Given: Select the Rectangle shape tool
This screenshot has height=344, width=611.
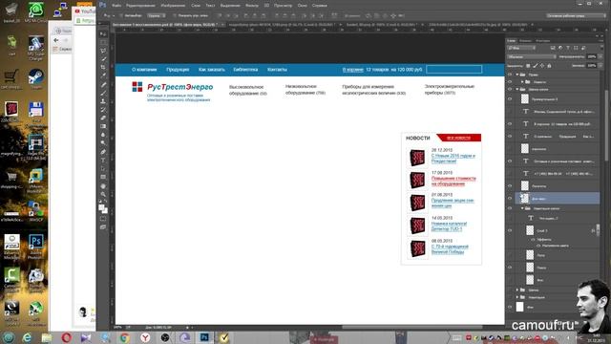Looking at the screenshot, I should pyautogui.click(x=103, y=177).
